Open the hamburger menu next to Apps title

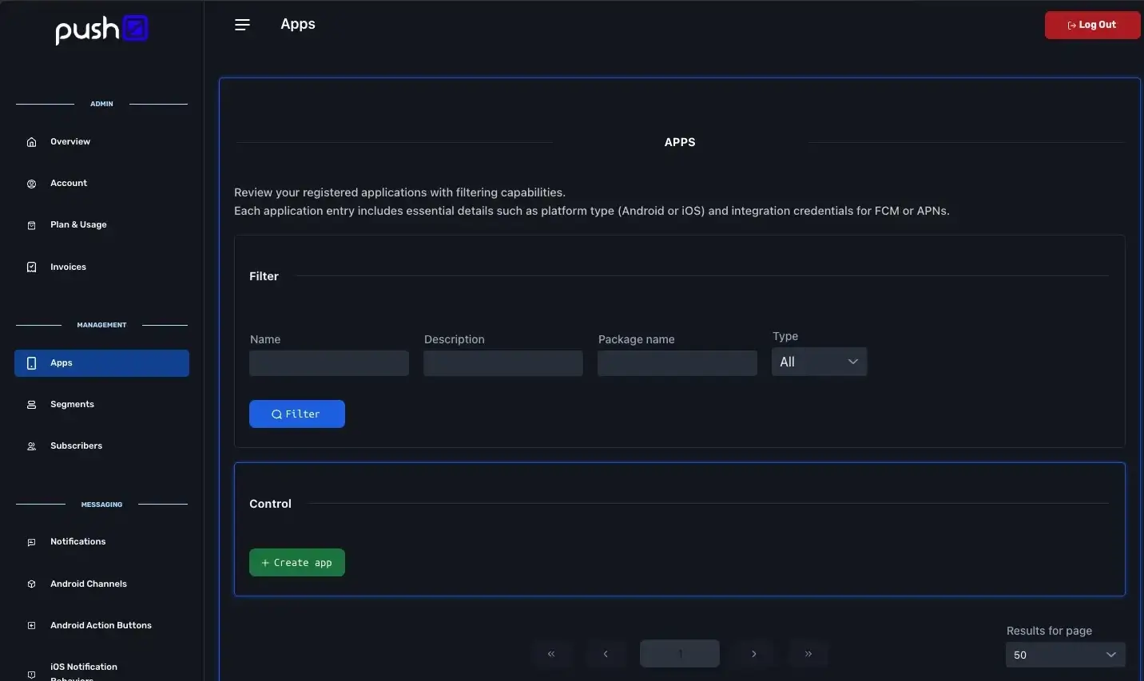pyautogui.click(x=242, y=24)
